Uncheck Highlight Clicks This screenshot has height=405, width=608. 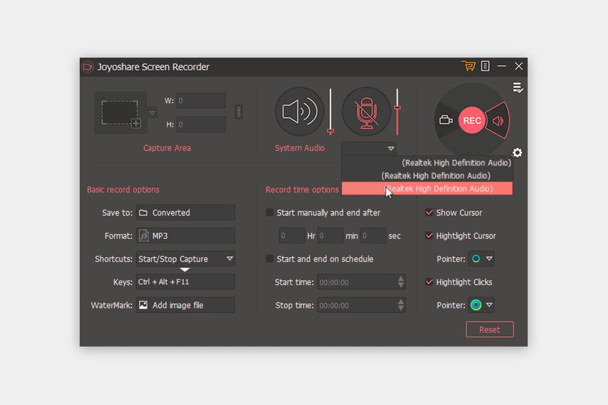[x=429, y=282]
